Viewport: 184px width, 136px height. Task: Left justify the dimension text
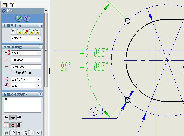(7, 118)
